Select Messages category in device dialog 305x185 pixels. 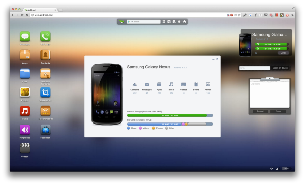(147, 88)
